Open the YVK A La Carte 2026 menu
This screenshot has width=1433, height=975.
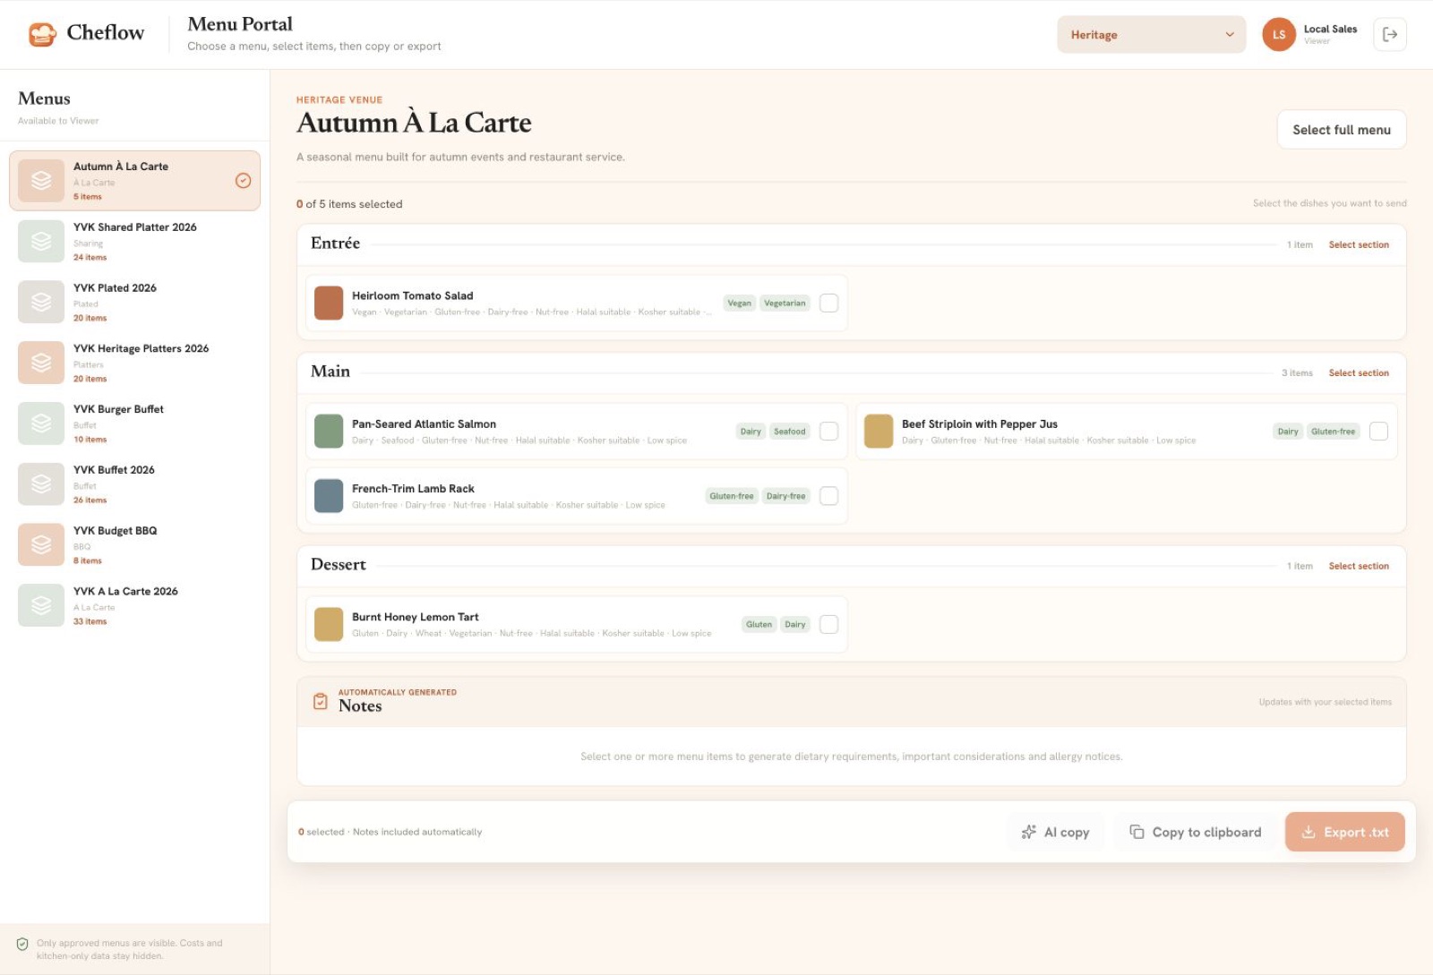click(x=134, y=605)
